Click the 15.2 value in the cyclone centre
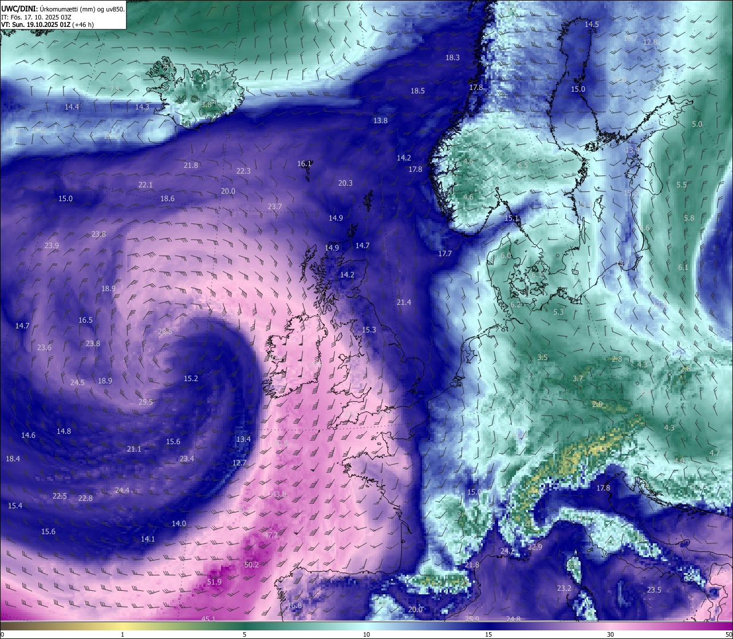Screen dimensions: 733x639 [x=191, y=378]
